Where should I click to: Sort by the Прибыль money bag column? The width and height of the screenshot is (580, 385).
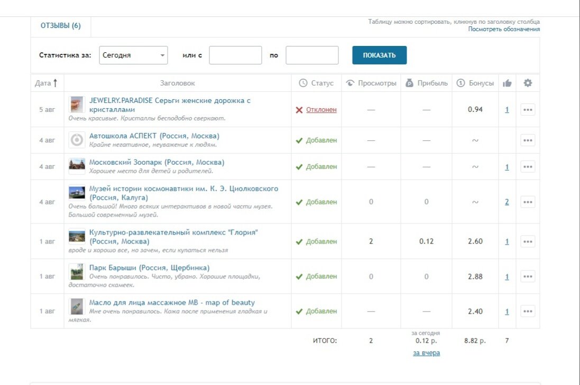409,83
